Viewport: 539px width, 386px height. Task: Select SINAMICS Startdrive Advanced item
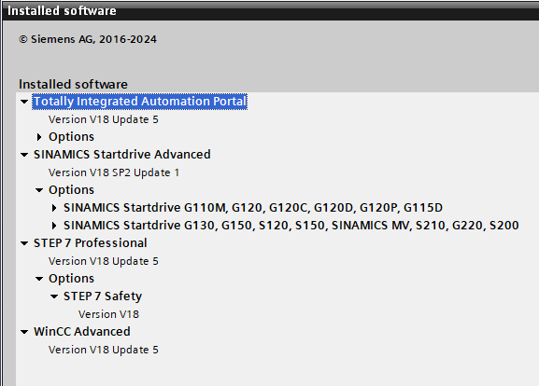point(122,155)
